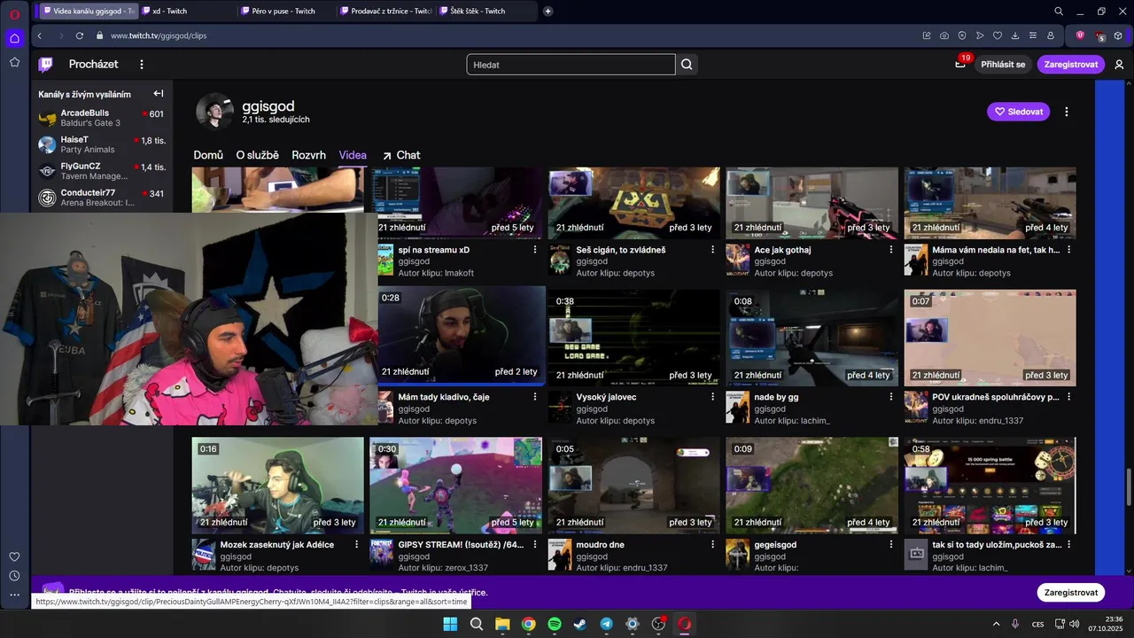Click Opera snapshot camera icon in address bar

click(x=944, y=35)
